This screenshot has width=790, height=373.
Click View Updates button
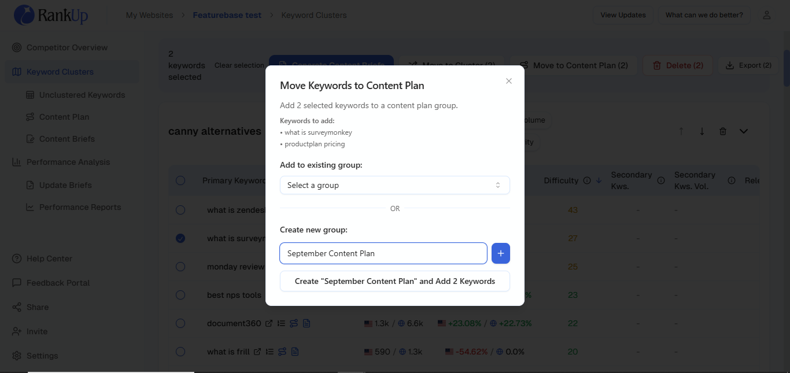623,15
